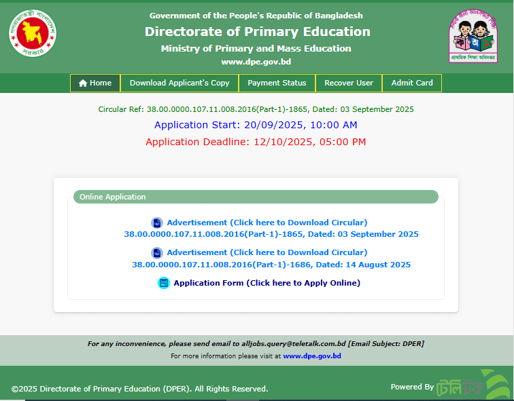This screenshot has width=514, height=401.
Task: Open the Download Applicant's Copy menu item
Action: point(179,83)
